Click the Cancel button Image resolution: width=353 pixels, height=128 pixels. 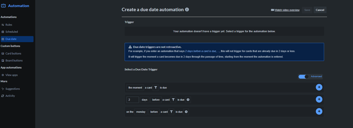[320, 10]
